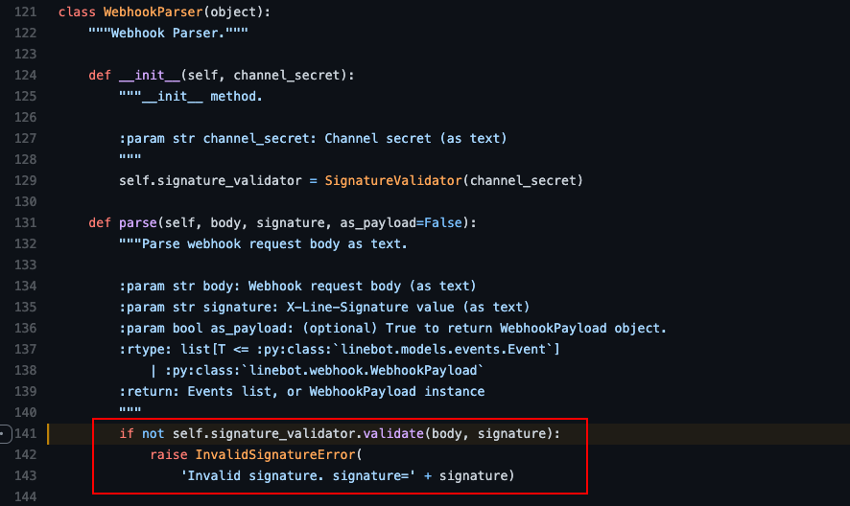Viewport: 850px width, 506px height.
Task: Click line number 131 in the gutter
Action: point(26,222)
